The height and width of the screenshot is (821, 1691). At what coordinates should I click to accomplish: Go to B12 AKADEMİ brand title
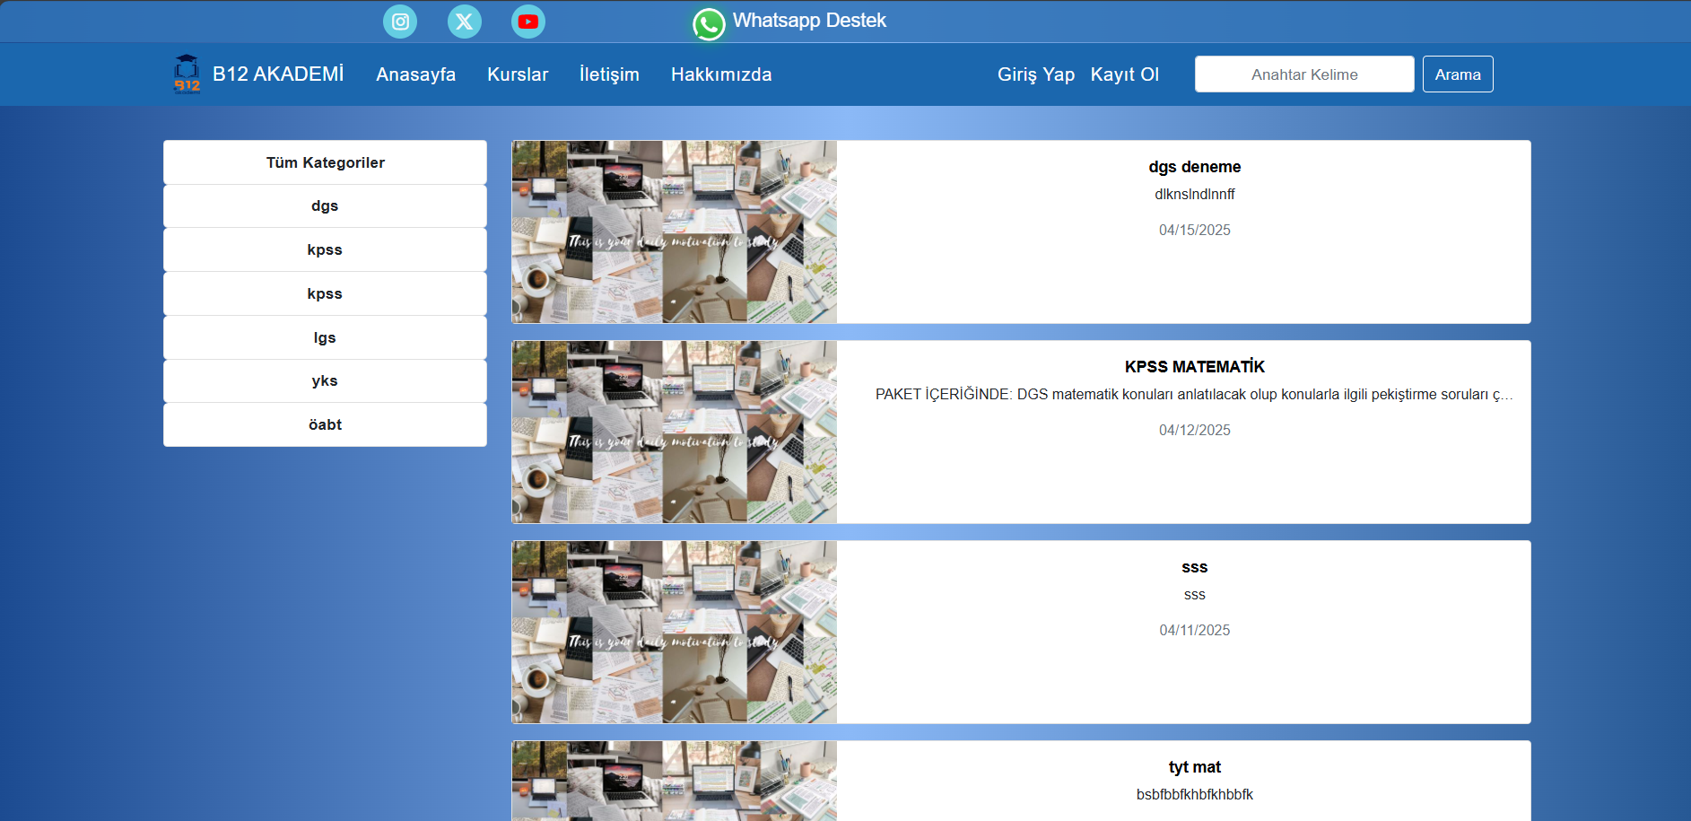coord(278,74)
